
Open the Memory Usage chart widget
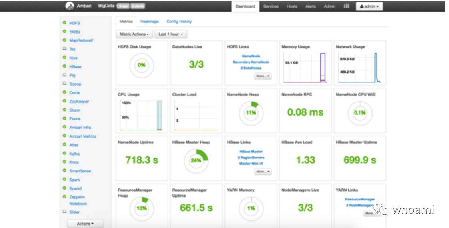[x=305, y=63]
